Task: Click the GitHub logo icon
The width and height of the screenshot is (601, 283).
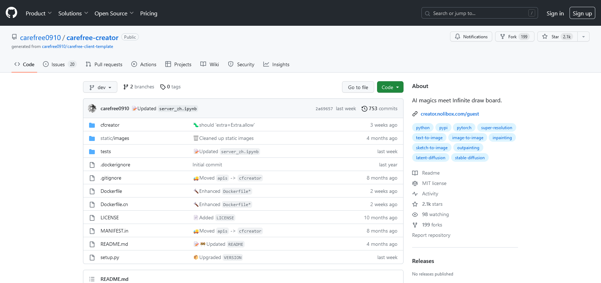Action: click(x=11, y=13)
